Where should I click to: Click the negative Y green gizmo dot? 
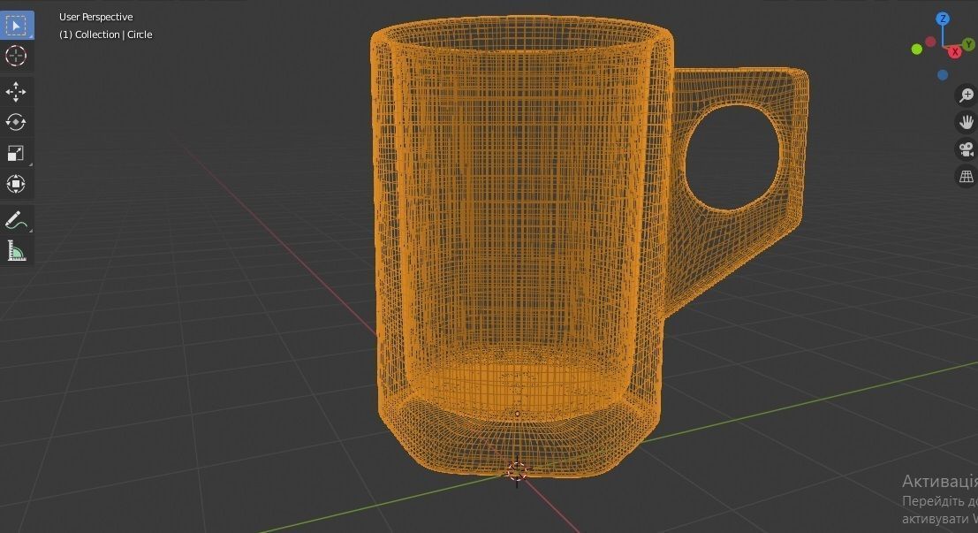pos(917,49)
